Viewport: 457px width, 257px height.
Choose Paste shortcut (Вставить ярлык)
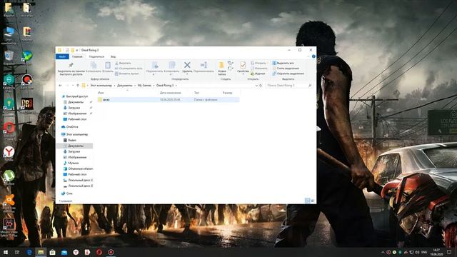pyautogui.click(x=126, y=74)
